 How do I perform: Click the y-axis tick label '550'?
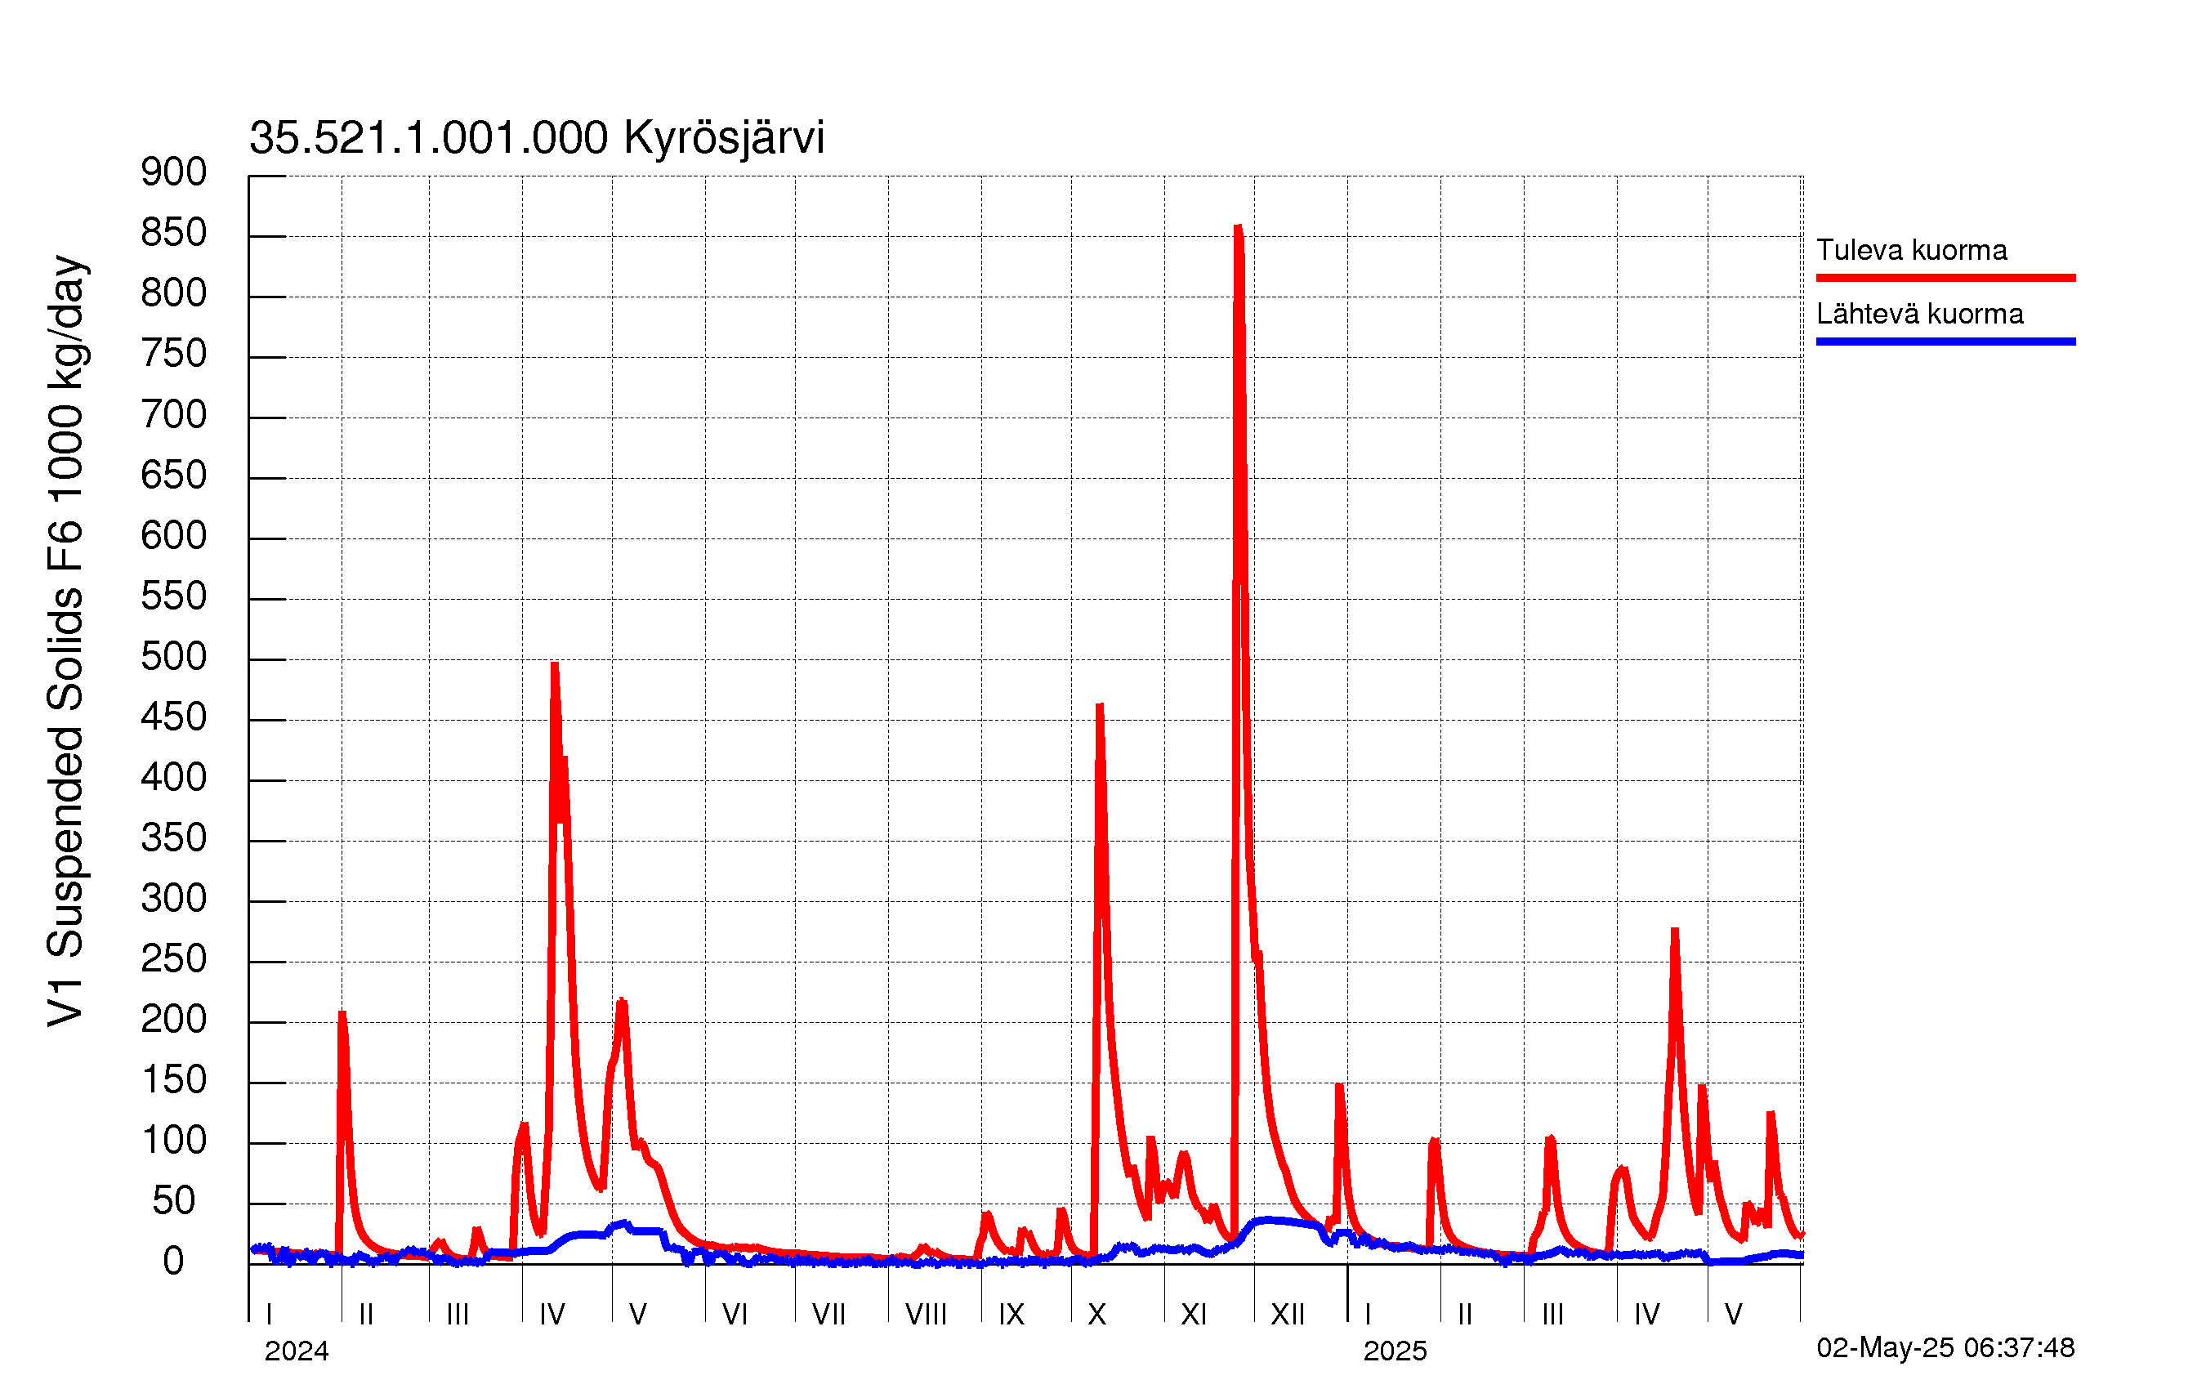[x=173, y=596]
